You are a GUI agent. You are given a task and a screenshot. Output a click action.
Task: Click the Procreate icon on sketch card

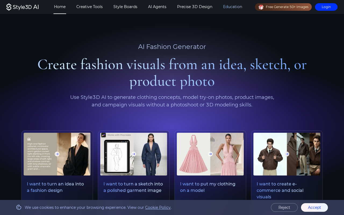pos(103,135)
